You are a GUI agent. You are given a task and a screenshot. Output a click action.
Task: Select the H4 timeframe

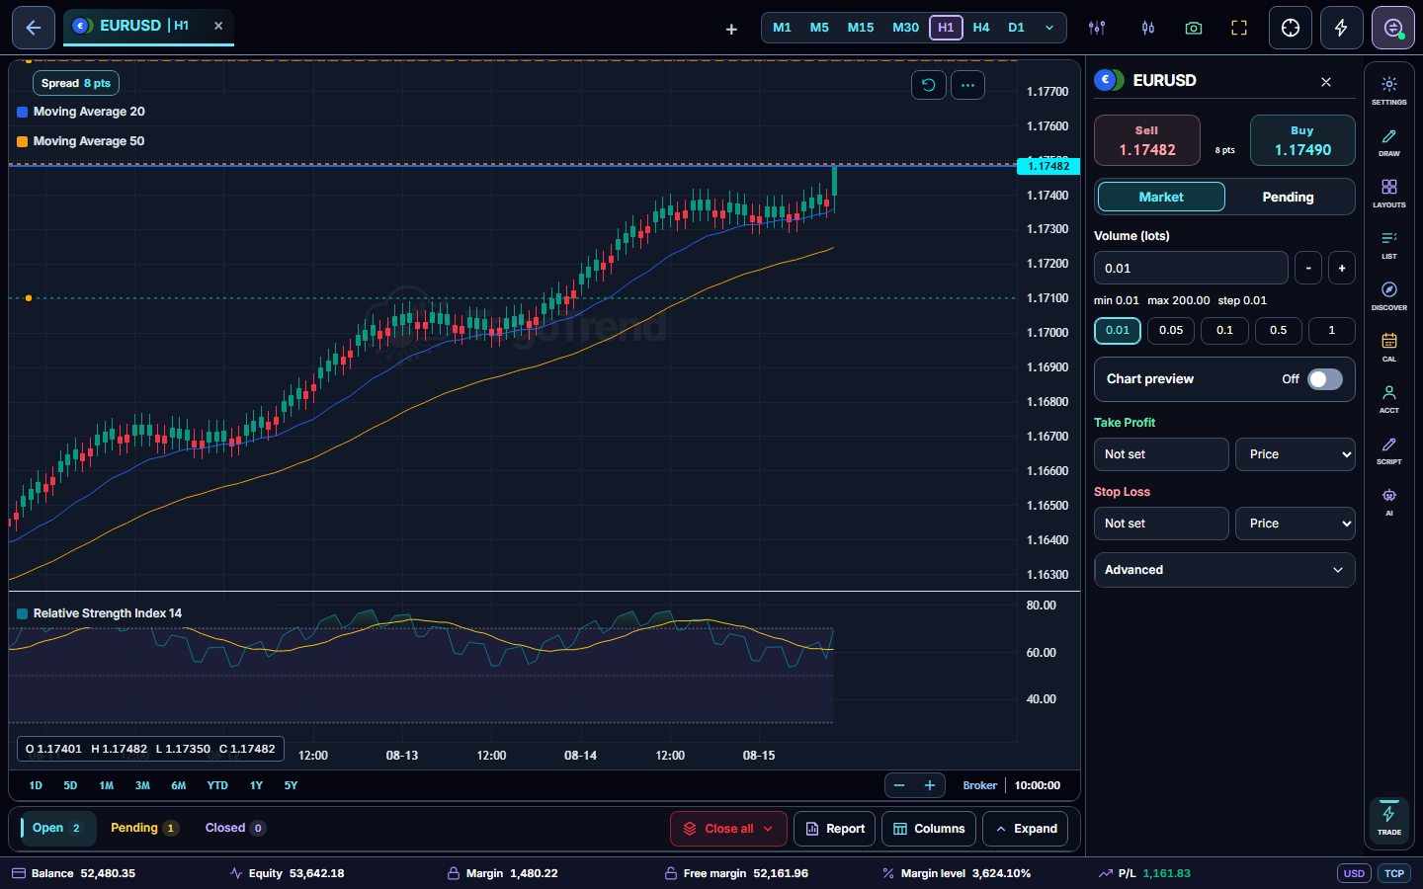(981, 28)
